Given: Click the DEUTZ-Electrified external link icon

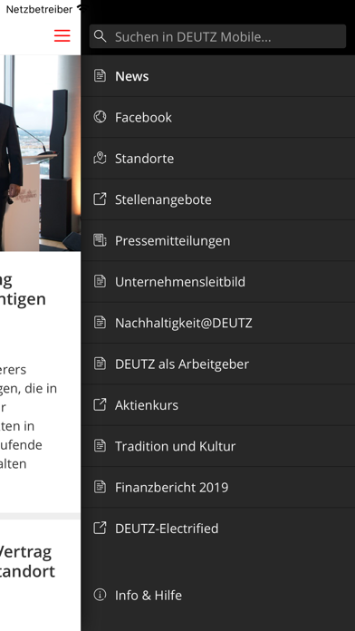Looking at the screenshot, I should (x=100, y=528).
